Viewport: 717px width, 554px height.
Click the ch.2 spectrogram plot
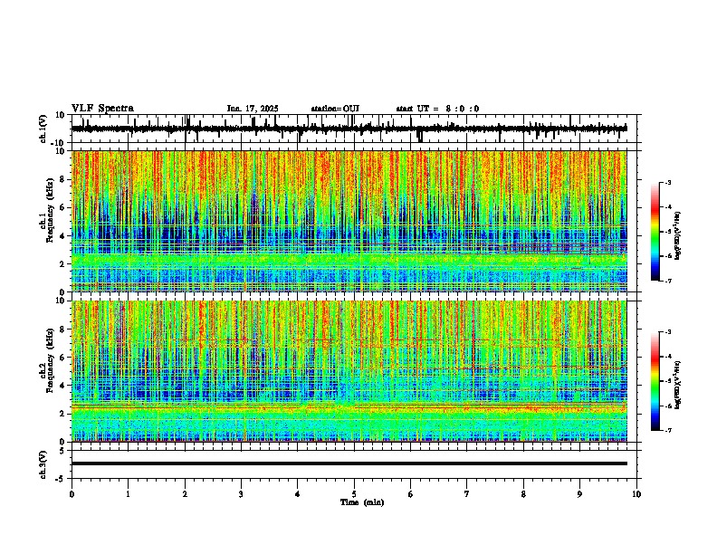tap(349, 371)
